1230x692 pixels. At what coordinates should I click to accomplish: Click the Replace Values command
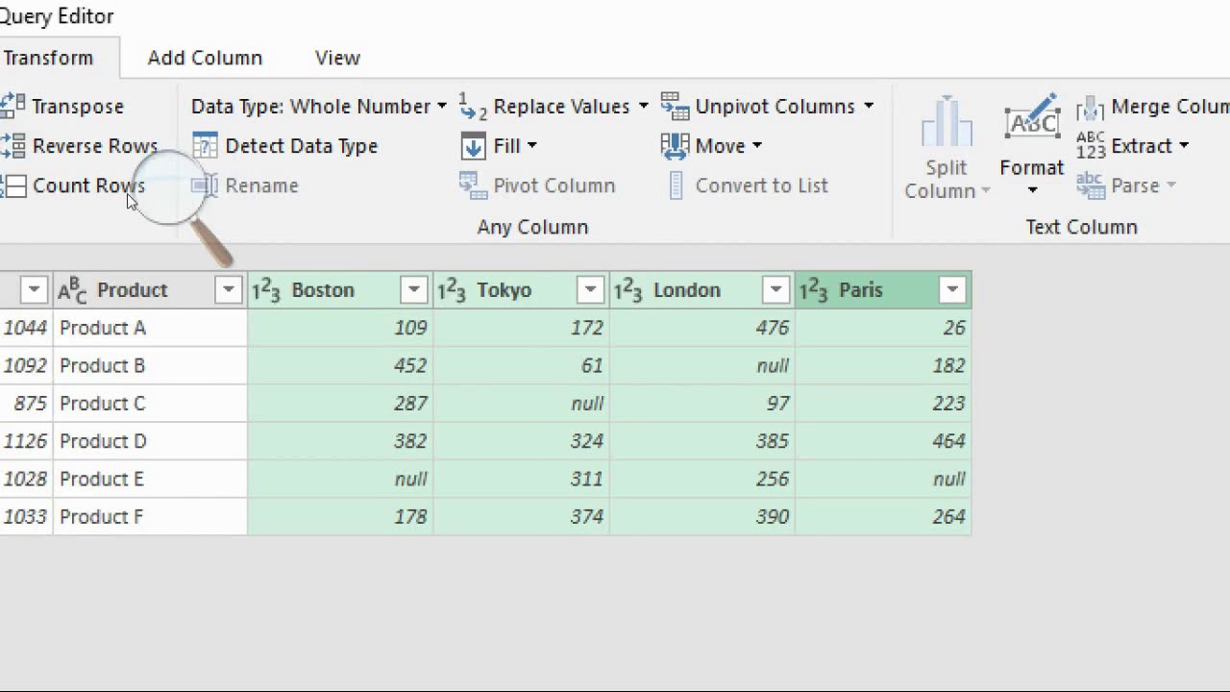click(x=560, y=107)
